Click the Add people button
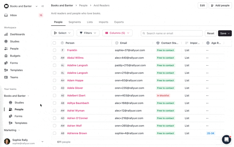The image size is (234, 147). click(x=220, y=5)
